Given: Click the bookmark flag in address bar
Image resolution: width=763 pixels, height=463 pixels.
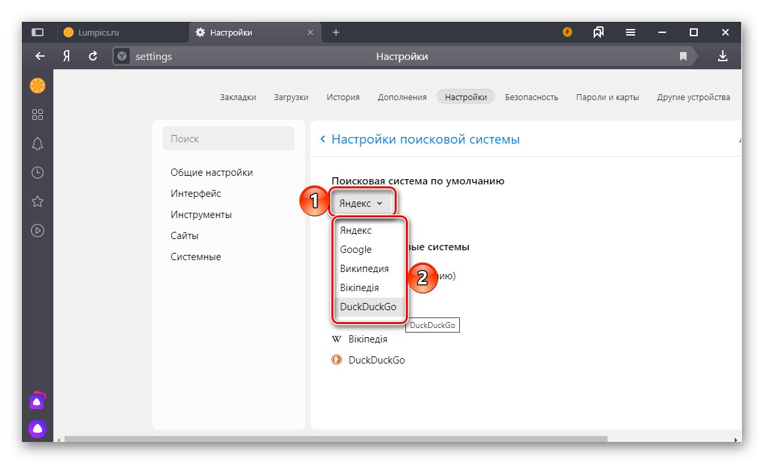Looking at the screenshot, I should tap(683, 57).
